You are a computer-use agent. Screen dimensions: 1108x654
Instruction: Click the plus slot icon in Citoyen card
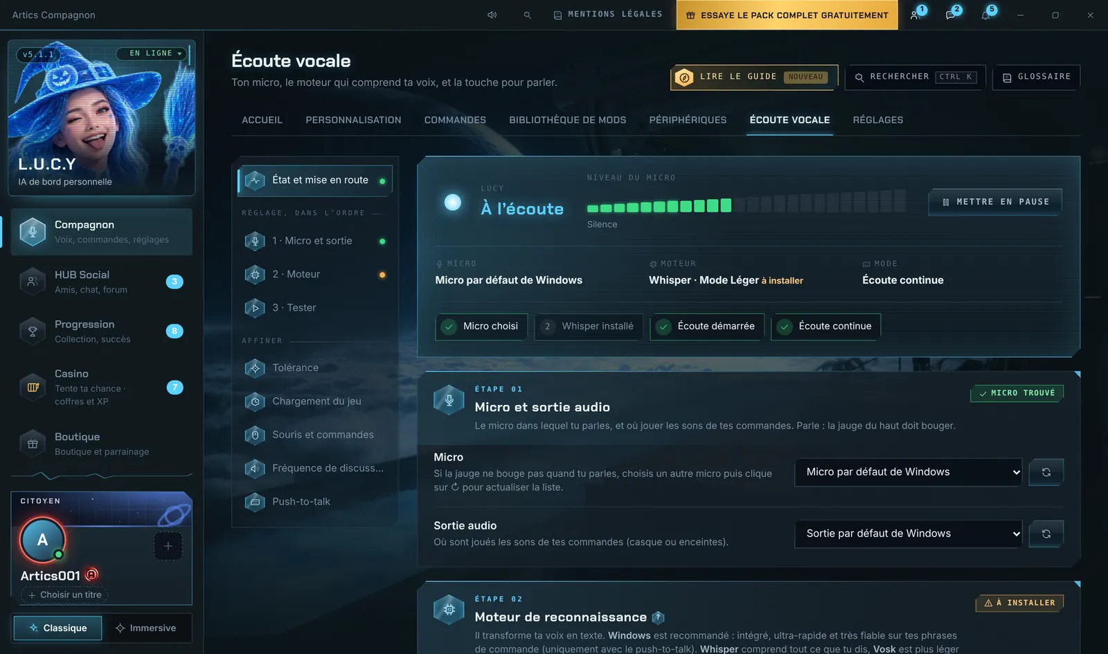(168, 546)
